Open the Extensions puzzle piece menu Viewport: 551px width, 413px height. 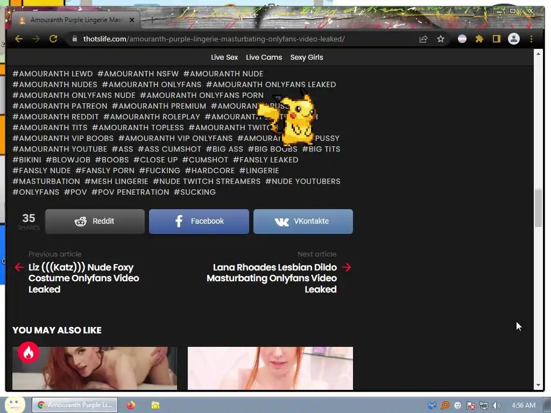(x=479, y=39)
